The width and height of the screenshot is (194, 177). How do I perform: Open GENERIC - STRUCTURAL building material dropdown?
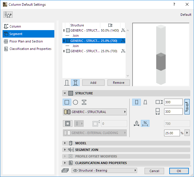[95, 112]
